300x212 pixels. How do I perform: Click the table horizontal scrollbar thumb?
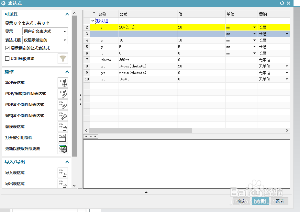tap(141, 131)
